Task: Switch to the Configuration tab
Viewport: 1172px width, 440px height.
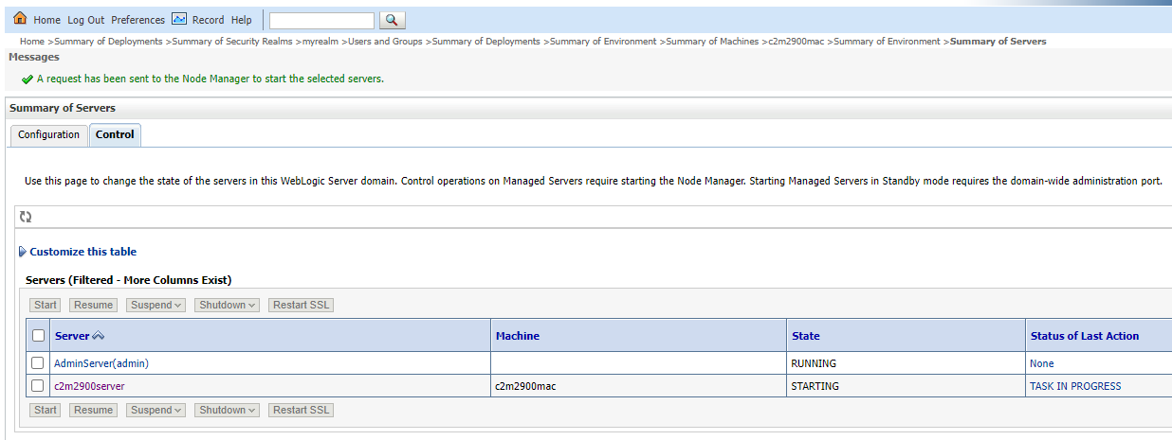Action: point(48,135)
